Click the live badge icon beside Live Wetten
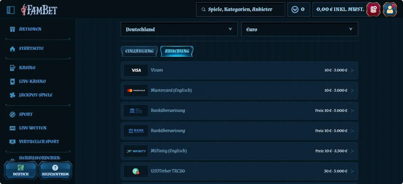403x184 pixels. click(x=12, y=128)
